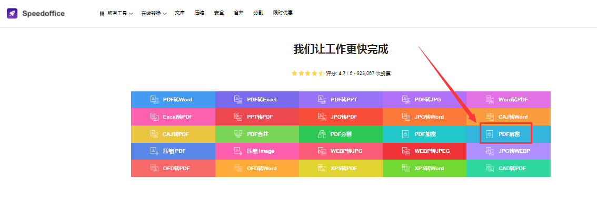Viewport: 597px width, 199px height.
Task: Open the PDF解密 link label
Action: tap(510, 134)
